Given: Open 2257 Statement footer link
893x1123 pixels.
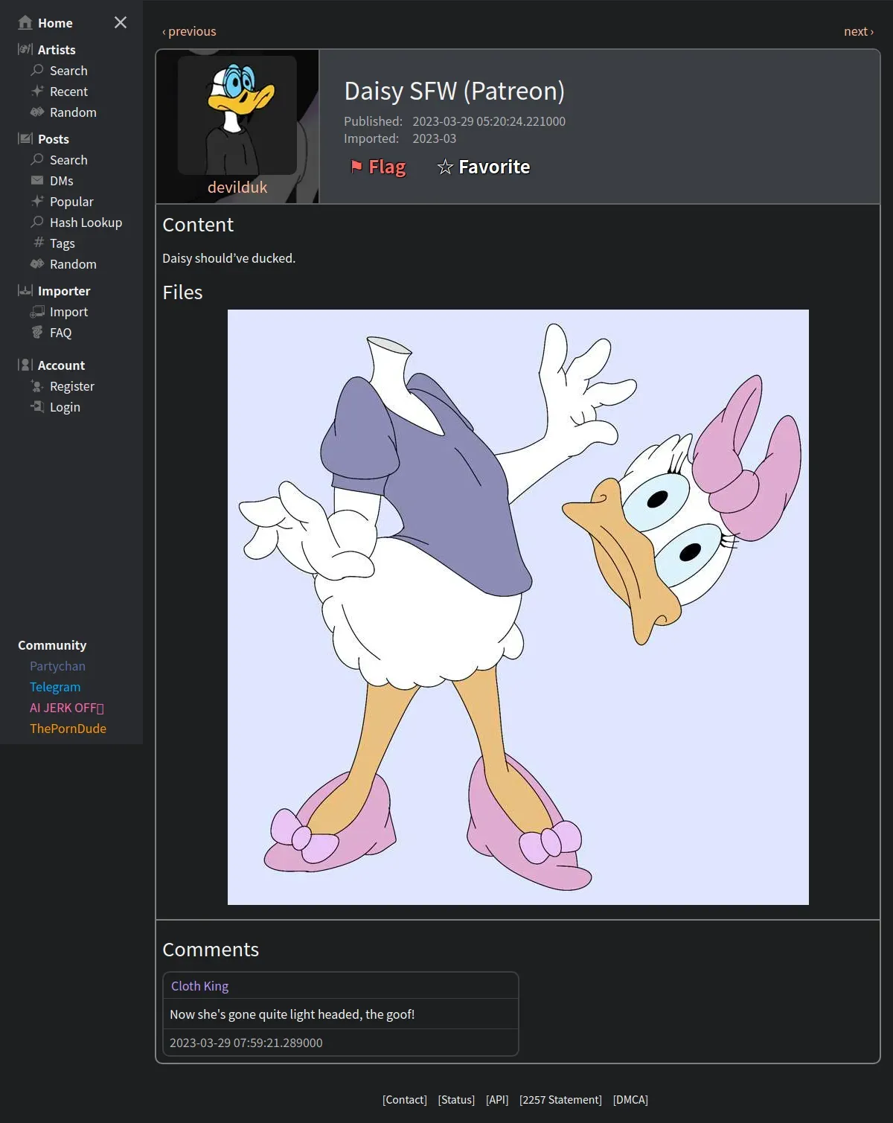Looking at the screenshot, I should pos(560,1100).
